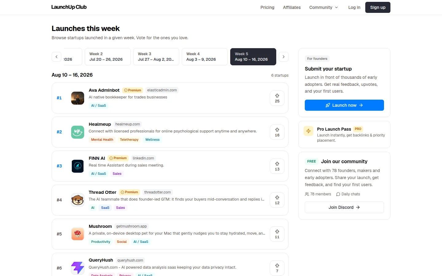Click the Launch now button

[344, 105]
